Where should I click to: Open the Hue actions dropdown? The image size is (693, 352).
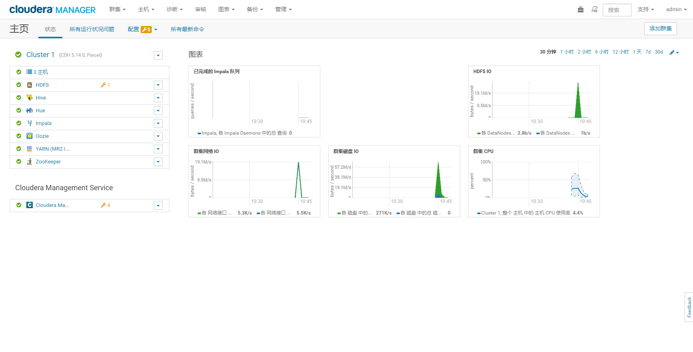tap(158, 111)
